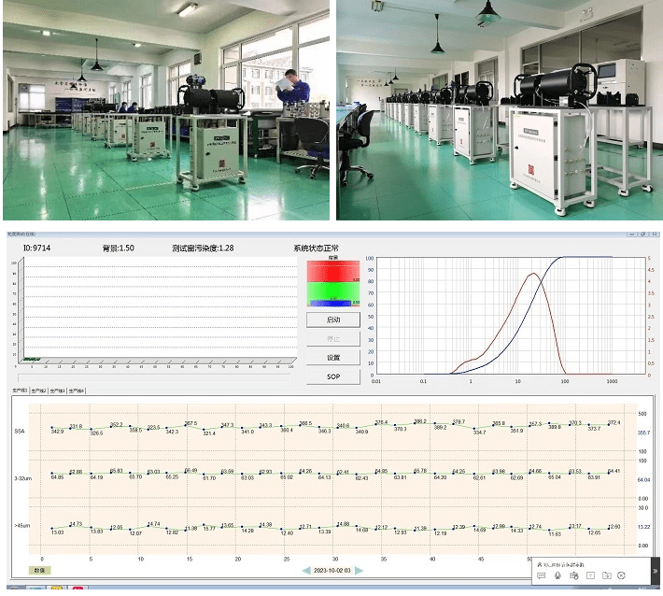Click the gear icon in input toolbar
The height and width of the screenshot is (596, 663).
point(621,575)
